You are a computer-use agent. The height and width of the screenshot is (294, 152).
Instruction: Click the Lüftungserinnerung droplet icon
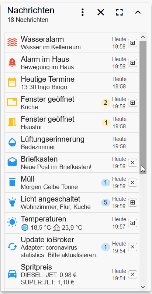[12, 142]
